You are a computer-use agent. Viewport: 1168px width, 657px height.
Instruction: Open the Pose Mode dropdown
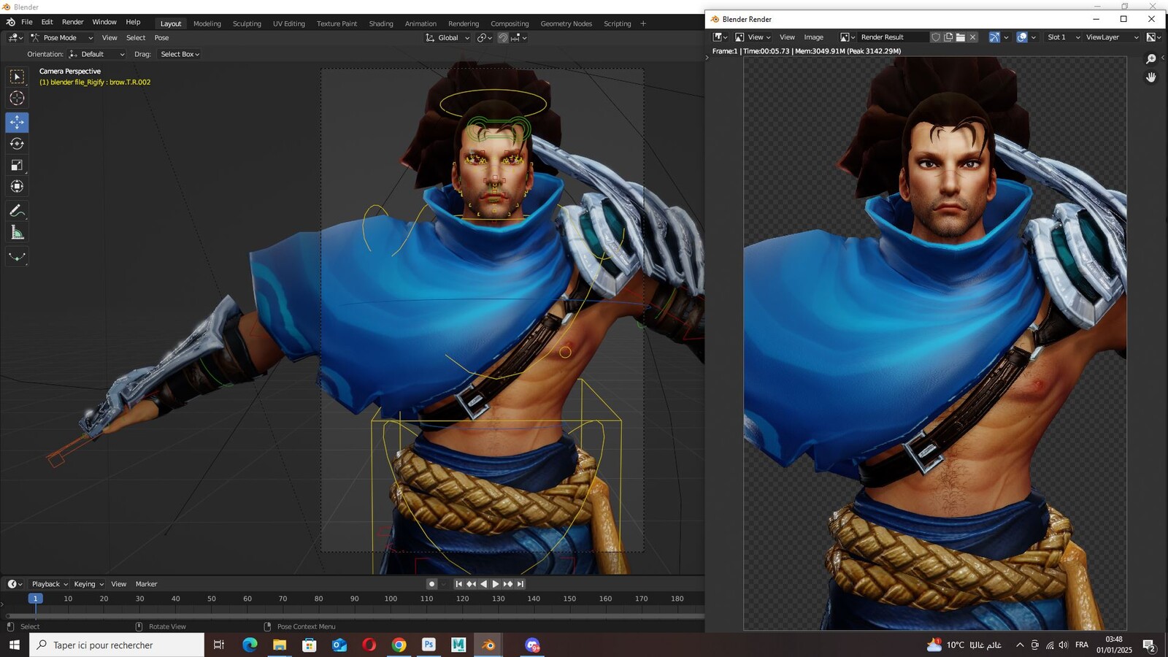tap(61, 38)
